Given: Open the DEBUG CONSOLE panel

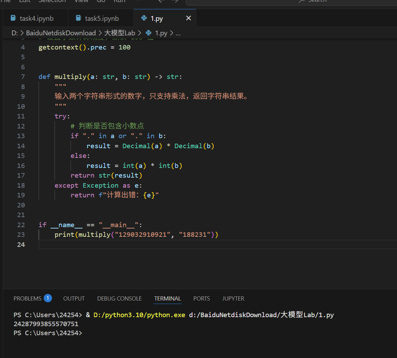Looking at the screenshot, I should 119,298.
